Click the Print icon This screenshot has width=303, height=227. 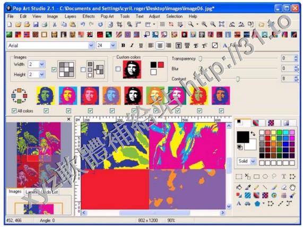[45, 24]
